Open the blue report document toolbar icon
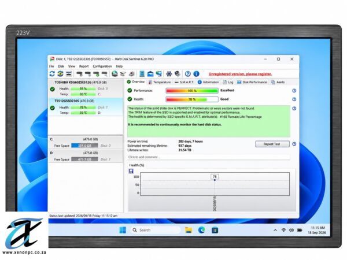The width and height of the screenshot is (347, 260). coord(142,73)
